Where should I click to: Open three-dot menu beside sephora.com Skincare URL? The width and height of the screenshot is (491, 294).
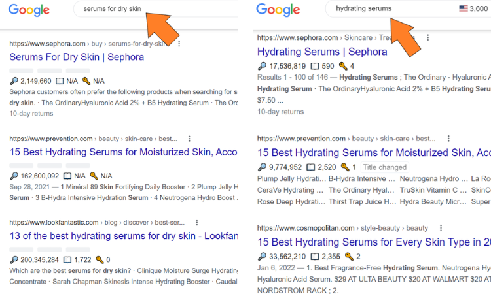(427, 38)
